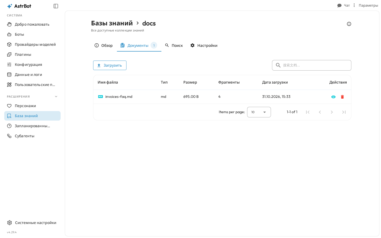Open the three-dot menu next to Чат
This screenshot has height=238, width=381.
click(x=354, y=5)
